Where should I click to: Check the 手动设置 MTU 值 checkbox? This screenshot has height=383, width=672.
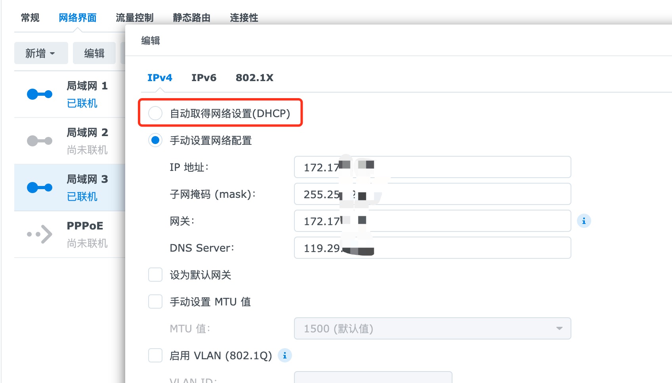[x=155, y=301]
